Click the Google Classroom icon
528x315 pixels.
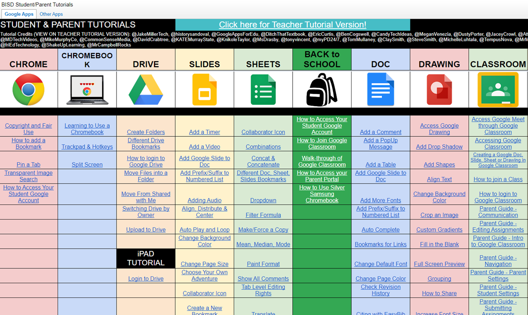[x=498, y=89]
